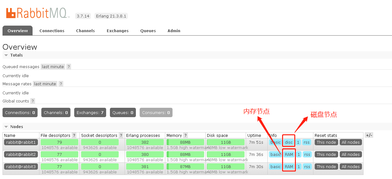This screenshot has width=392, height=179.
Task: Click the Disk space column header
Action: coord(217,135)
